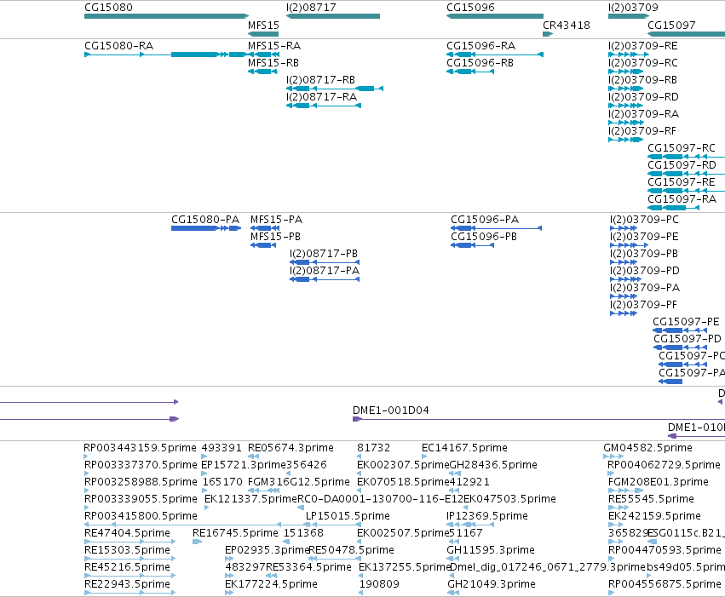This screenshot has width=725, height=597.
Task: Open the l(2)03709-RF transcript label
Action: pos(642,131)
